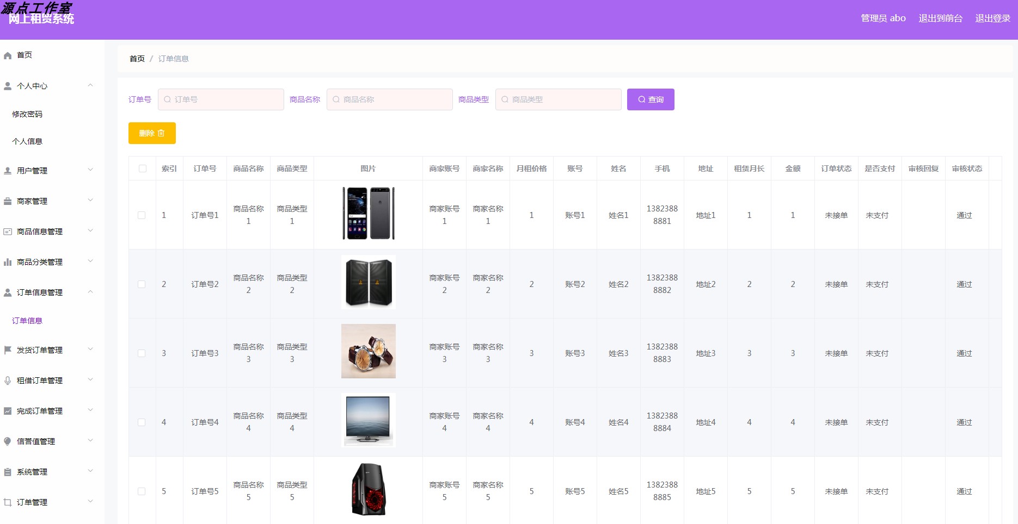Click the 发货订单管理 flag icon
The width and height of the screenshot is (1018, 524).
(x=8, y=350)
